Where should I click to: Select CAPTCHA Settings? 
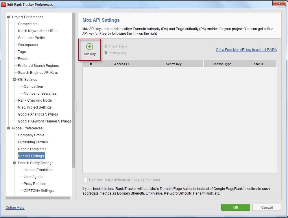[x=38, y=190]
